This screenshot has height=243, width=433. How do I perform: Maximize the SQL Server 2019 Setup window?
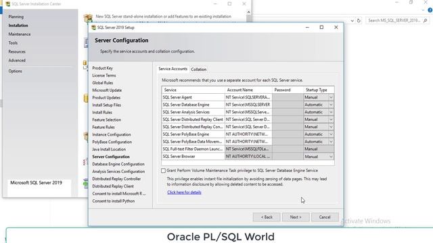(321, 27)
